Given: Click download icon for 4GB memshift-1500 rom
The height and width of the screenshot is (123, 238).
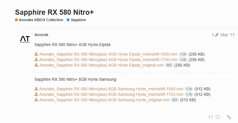Looking at the screenshot, I should coord(36,54).
